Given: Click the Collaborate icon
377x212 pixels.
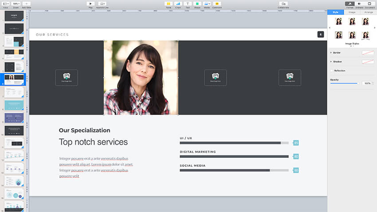Looking at the screenshot, I should [x=283, y=4].
